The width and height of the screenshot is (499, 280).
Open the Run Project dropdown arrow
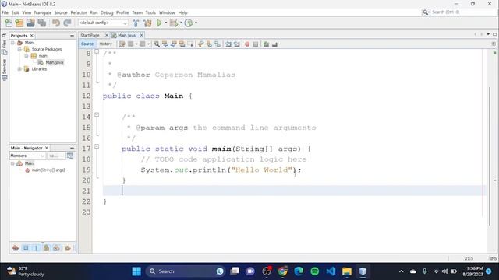click(x=166, y=23)
